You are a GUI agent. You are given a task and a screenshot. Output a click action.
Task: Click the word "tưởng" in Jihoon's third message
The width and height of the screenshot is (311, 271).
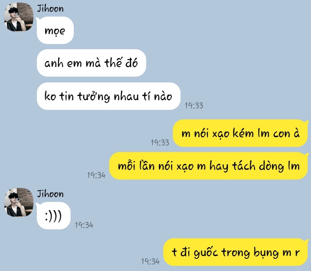(x=94, y=97)
